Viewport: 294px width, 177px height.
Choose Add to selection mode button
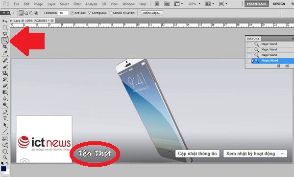[x=26, y=13]
